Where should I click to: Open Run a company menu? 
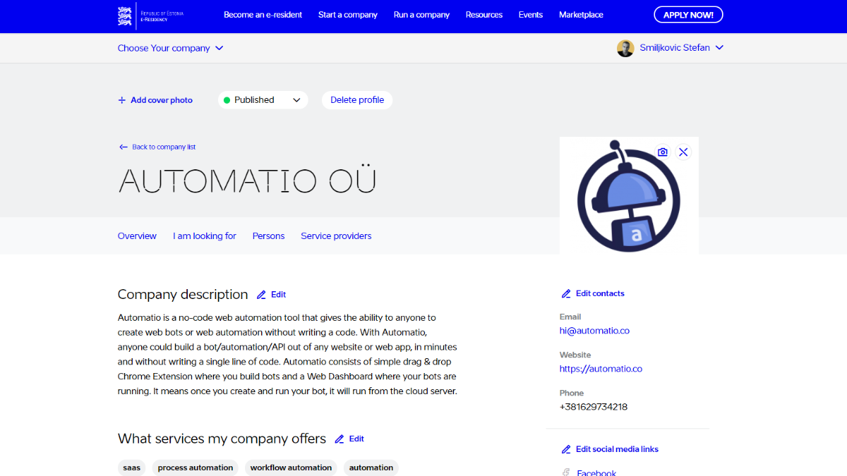coord(421,15)
